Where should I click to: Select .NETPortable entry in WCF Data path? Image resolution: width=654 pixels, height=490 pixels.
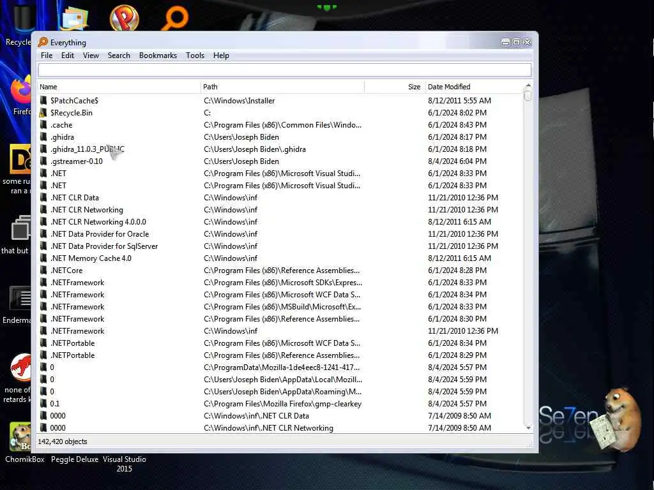tap(73, 343)
